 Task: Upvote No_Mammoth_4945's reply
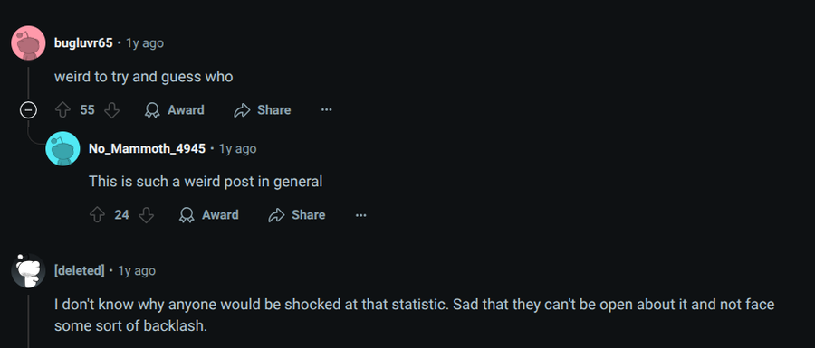(97, 215)
